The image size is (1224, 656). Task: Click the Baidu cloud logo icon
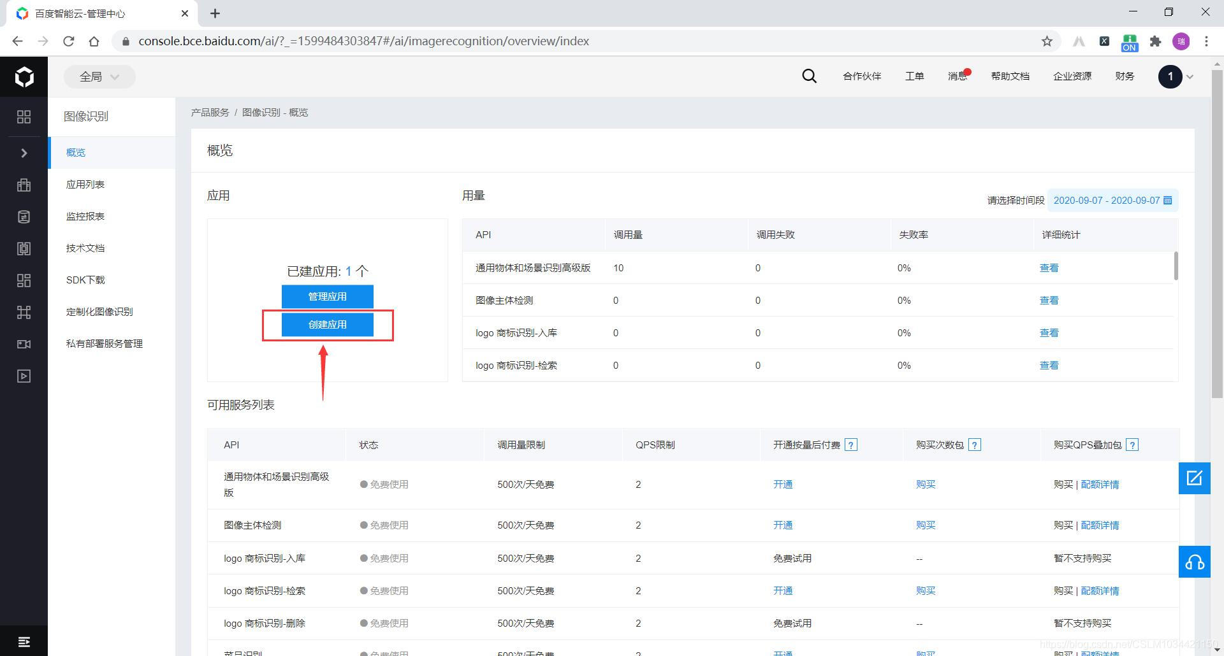24,76
